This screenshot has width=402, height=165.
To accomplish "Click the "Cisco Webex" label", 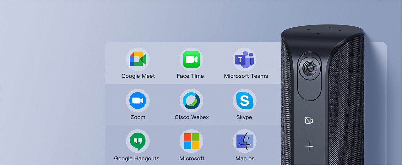I will click(192, 117).
